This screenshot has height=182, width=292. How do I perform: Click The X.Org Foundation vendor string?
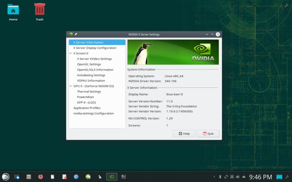click(x=181, y=106)
